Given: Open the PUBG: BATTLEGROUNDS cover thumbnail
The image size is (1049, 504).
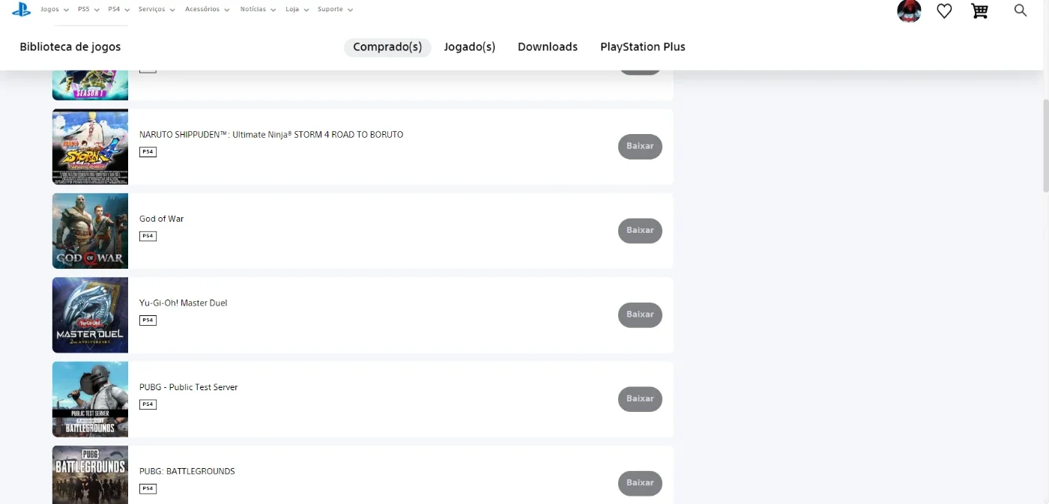Looking at the screenshot, I should tap(90, 475).
